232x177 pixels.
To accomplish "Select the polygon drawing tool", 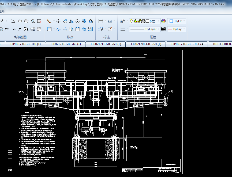I will [26, 21].
